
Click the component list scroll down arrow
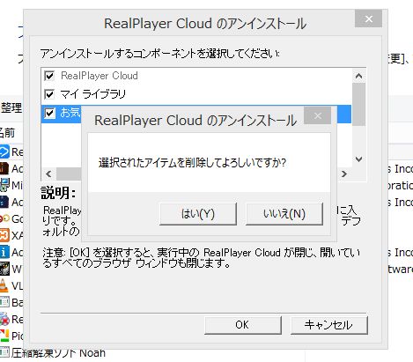pyautogui.click(x=358, y=159)
